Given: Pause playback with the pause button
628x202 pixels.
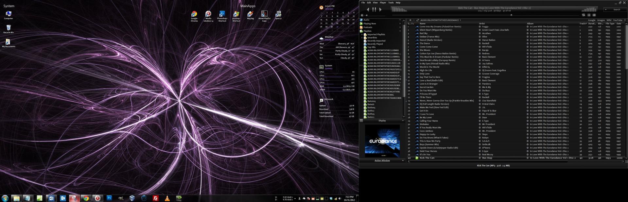Looking at the screenshot, I should pos(374,10).
